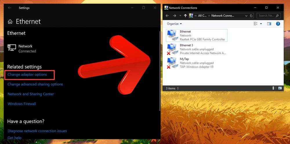The height and width of the screenshot is (144, 290).
Task: Maximize the Network Connections window
Action: (266, 8)
